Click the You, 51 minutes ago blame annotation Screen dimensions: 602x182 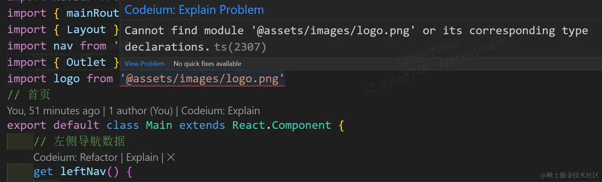53,111
